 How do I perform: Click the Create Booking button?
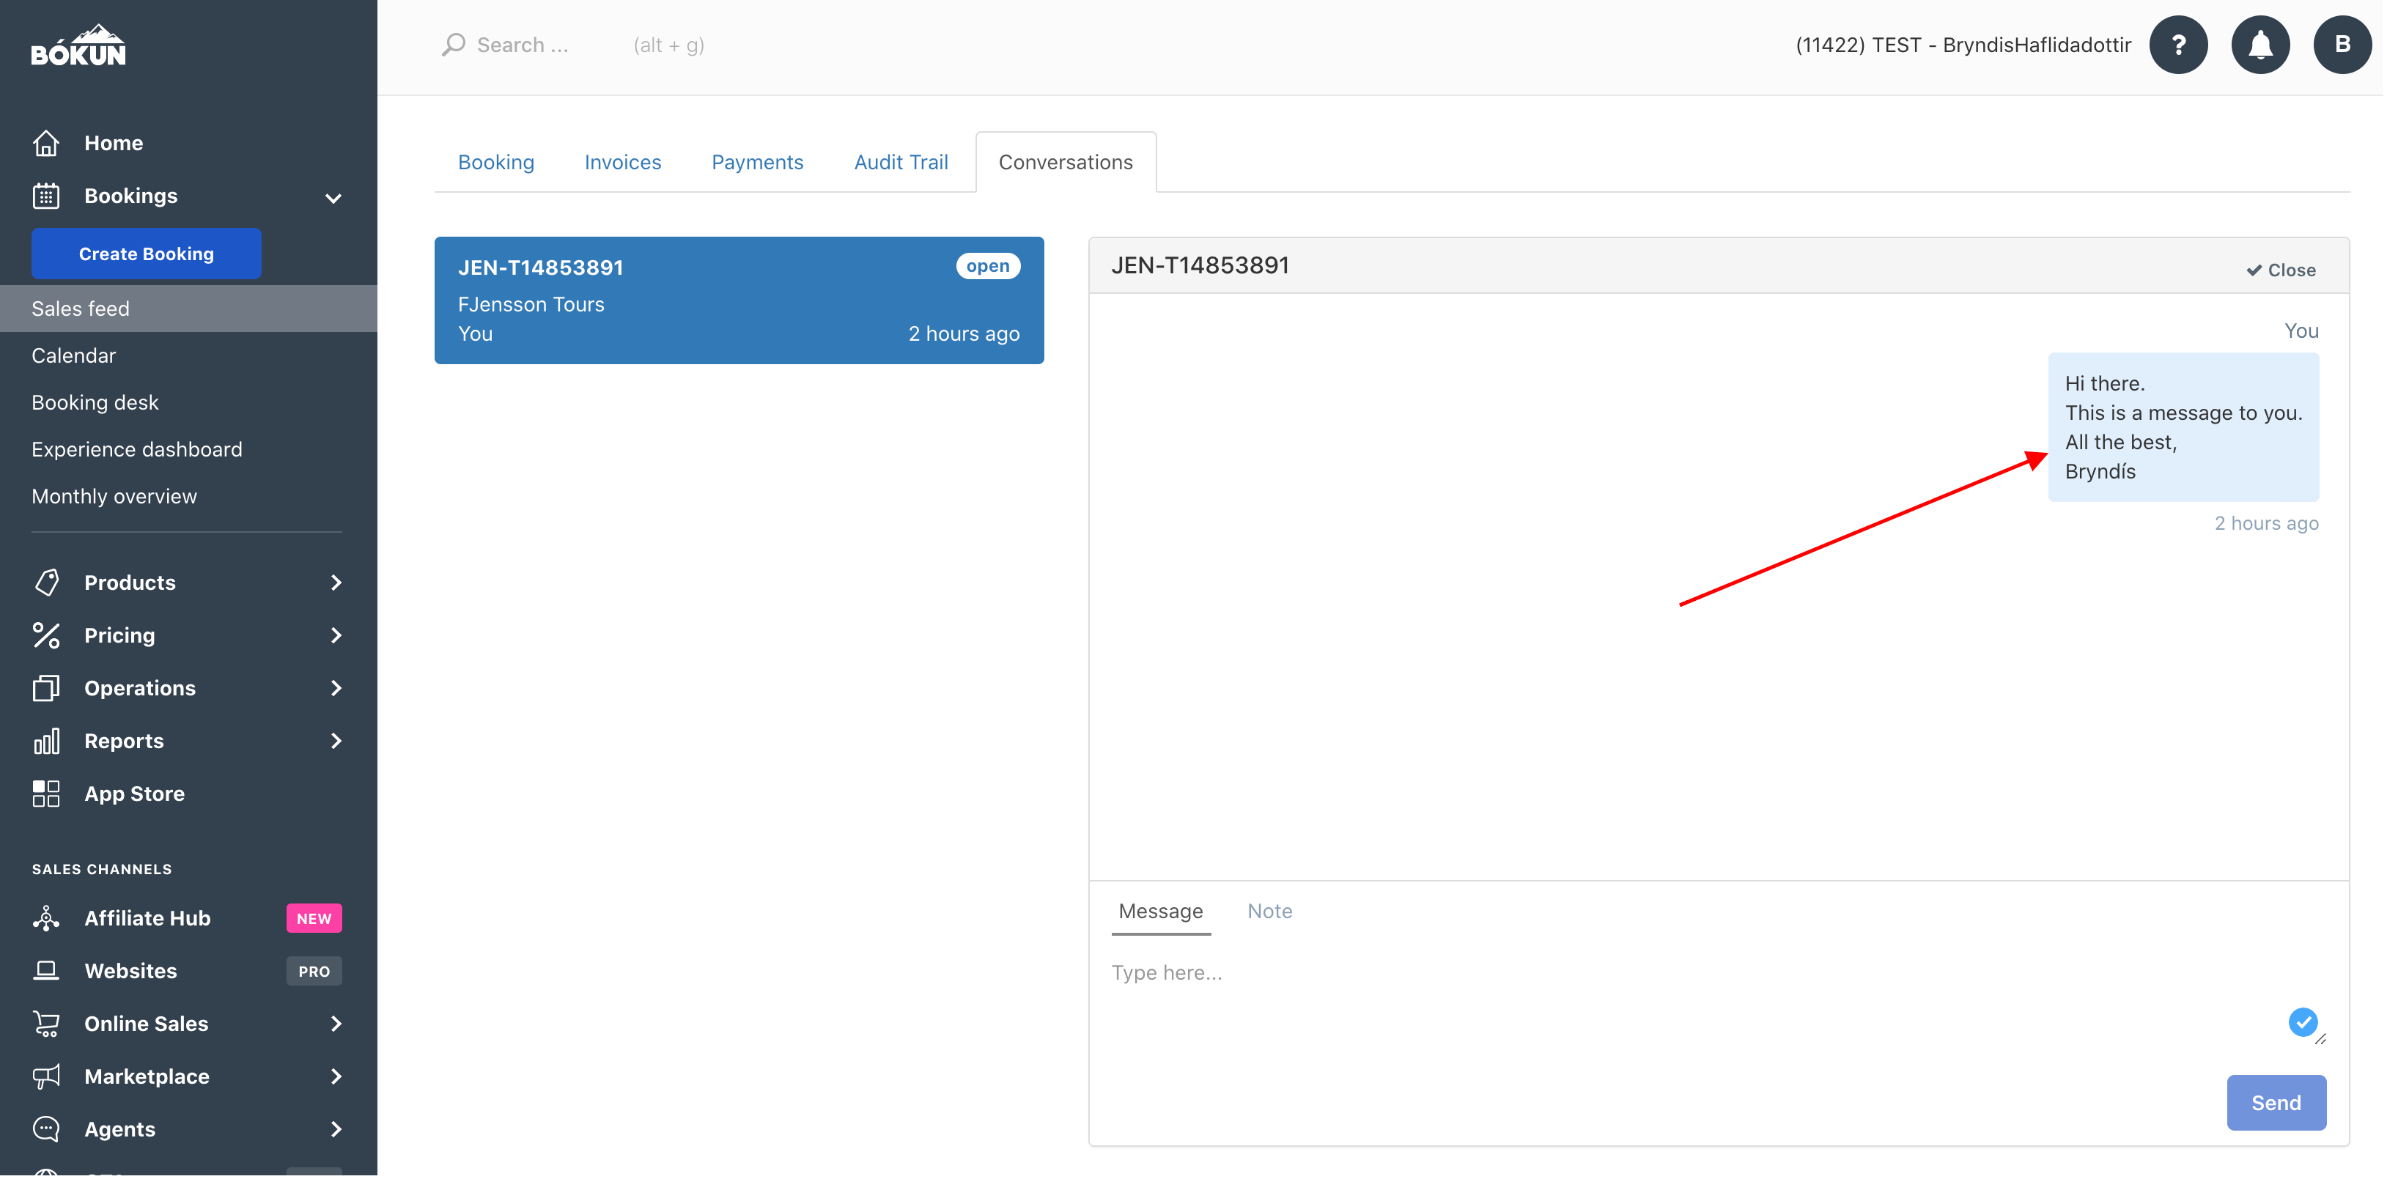click(147, 255)
